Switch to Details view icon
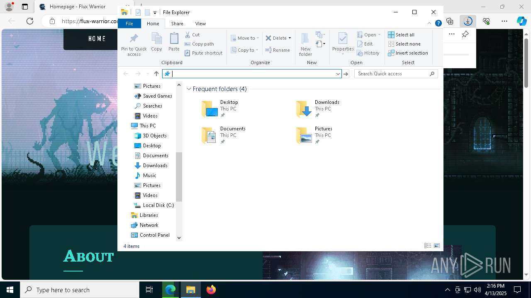Image resolution: width=531 pixels, height=298 pixels. tap(428, 246)
